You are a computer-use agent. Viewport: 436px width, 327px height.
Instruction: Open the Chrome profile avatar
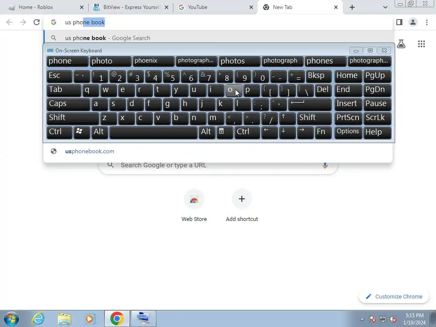(x=413, y=22)
